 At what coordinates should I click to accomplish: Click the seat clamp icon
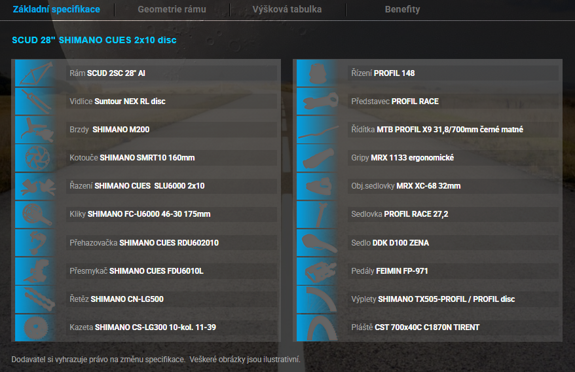(x=317, y=186)
